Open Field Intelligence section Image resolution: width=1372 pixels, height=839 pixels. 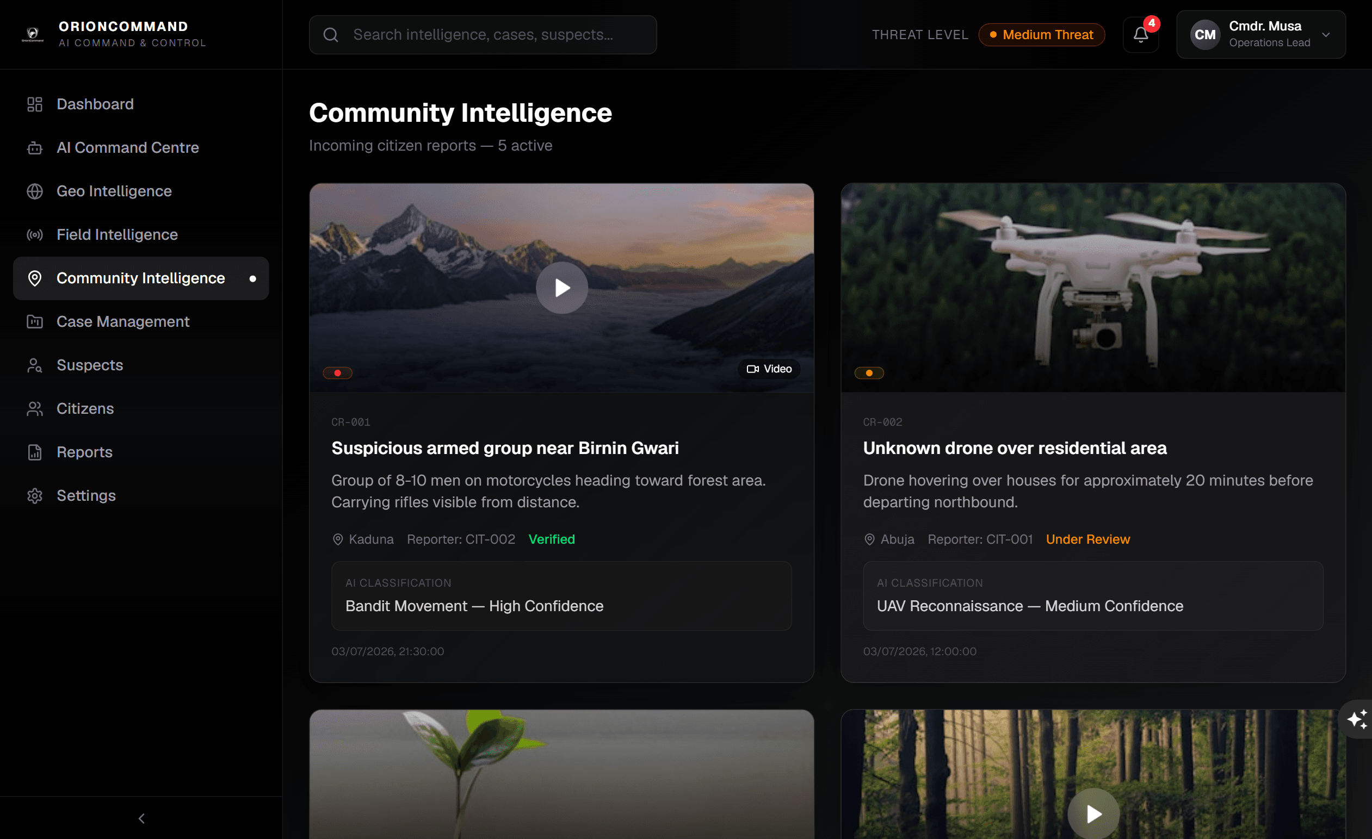141,235
